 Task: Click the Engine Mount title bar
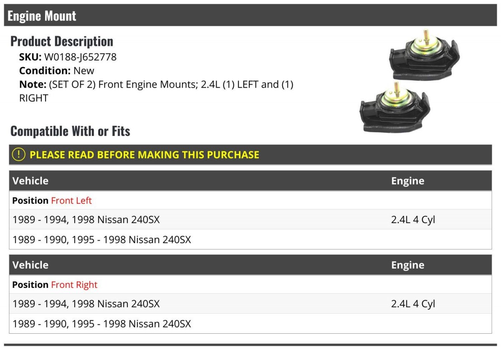tap(42, 16)
